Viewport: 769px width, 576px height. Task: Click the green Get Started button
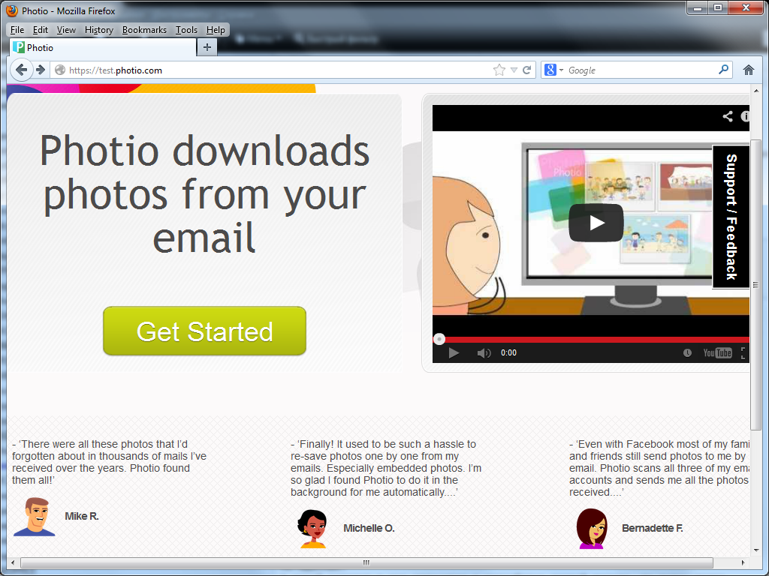coord(204,331)
